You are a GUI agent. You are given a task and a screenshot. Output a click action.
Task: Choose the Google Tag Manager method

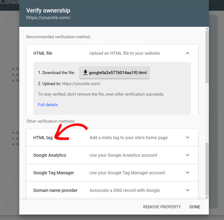[x=54, y=173]
